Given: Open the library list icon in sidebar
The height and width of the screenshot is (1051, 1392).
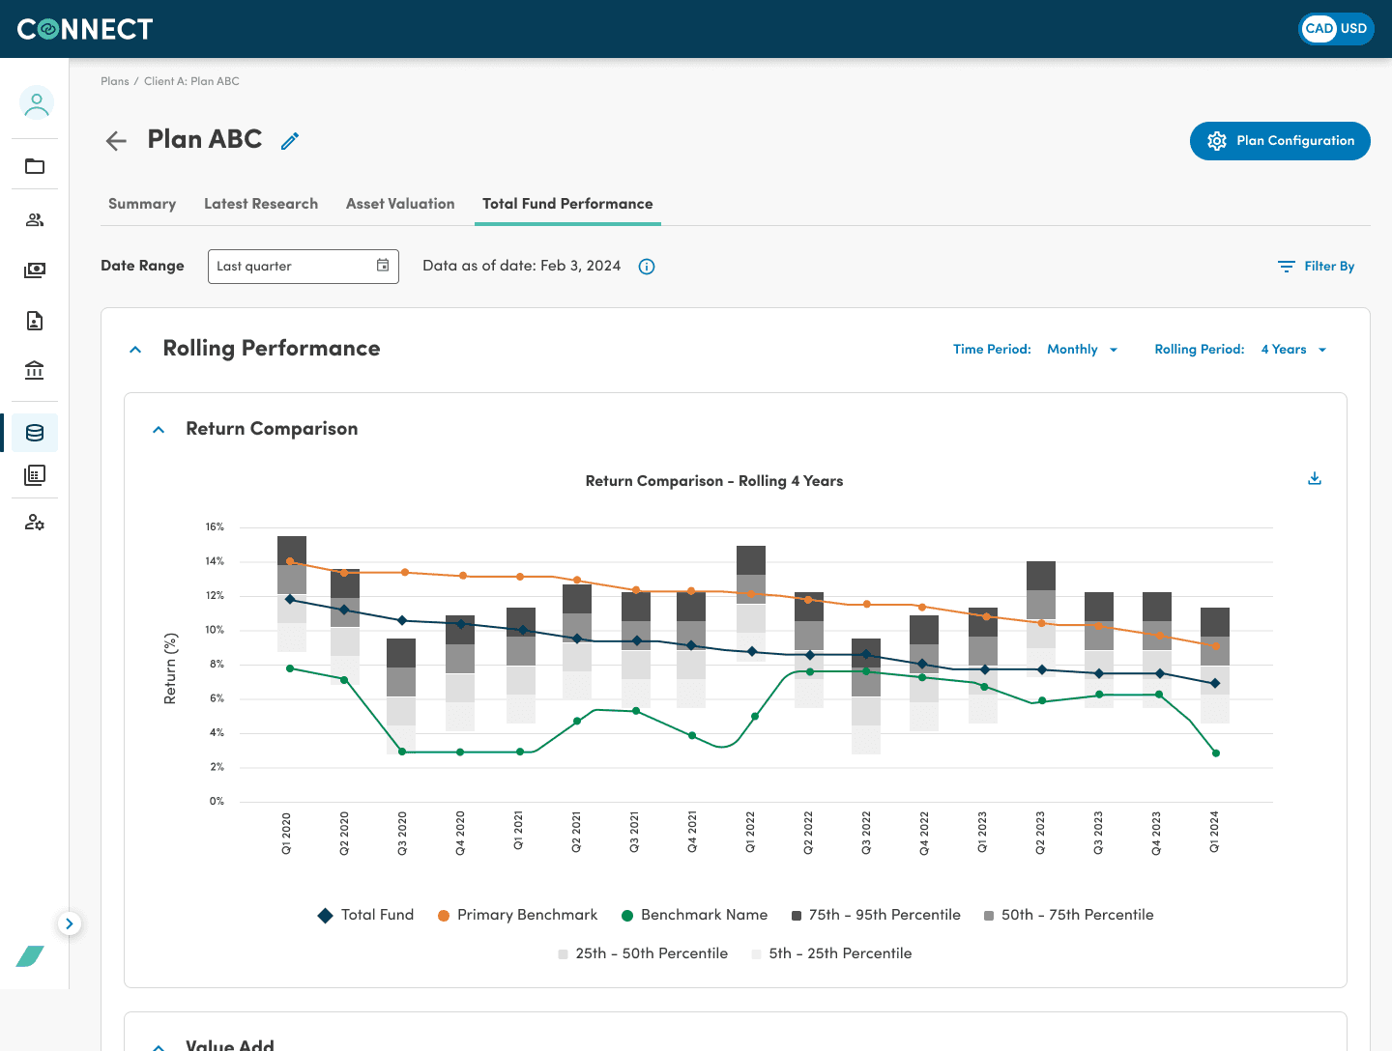Looking at the screenshot, I should 35,475.
